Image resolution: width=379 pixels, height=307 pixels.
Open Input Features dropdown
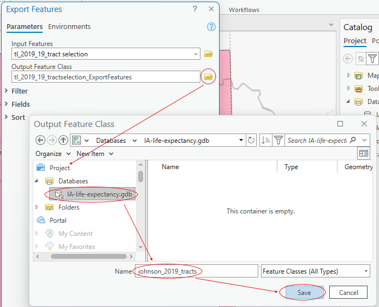tap(196, 54)
